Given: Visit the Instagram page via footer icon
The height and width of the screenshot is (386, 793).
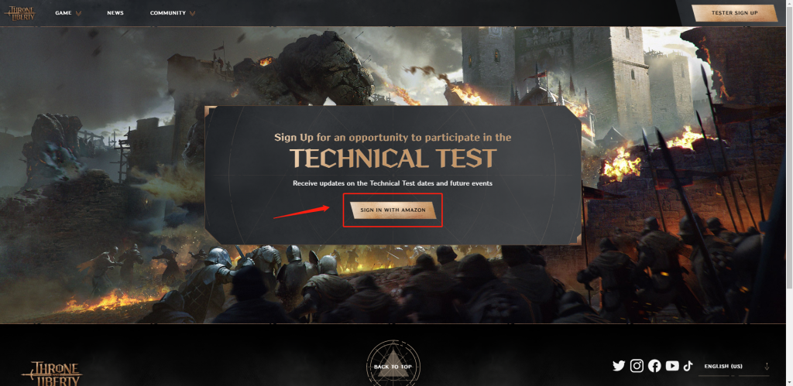Looking at the screenshot, I should coord(637,366).
